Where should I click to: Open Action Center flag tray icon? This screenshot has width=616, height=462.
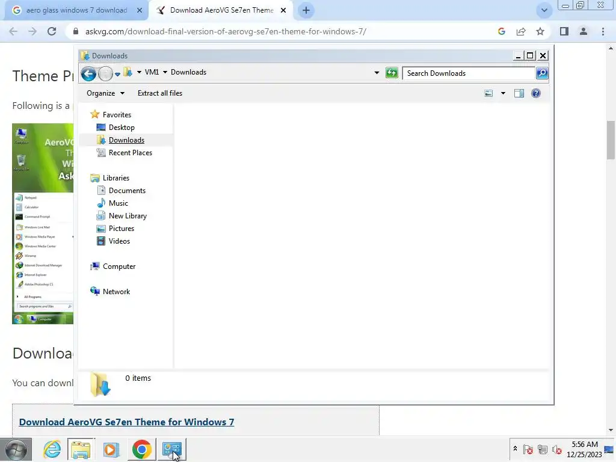point(528,449)
